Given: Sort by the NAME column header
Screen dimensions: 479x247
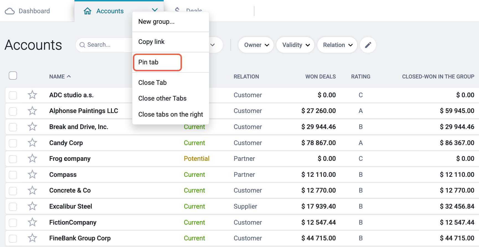Looking at the screenshot, I should 60,77.
